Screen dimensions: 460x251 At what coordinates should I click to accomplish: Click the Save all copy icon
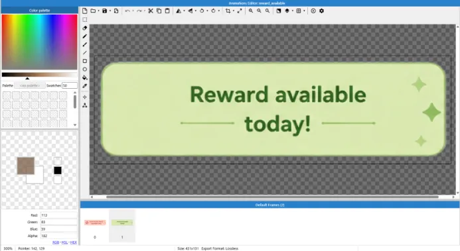click(116, 11)
